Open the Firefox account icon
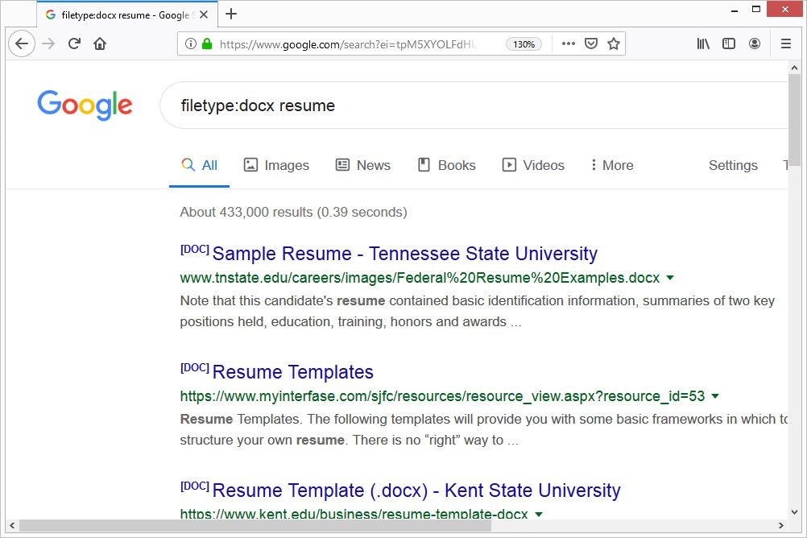This screenshot has width=807, height=538. (755, 43)
